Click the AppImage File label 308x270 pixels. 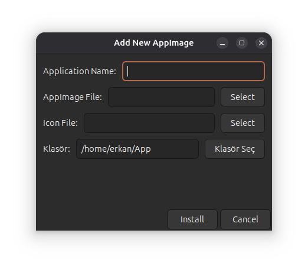coord(73,97)
